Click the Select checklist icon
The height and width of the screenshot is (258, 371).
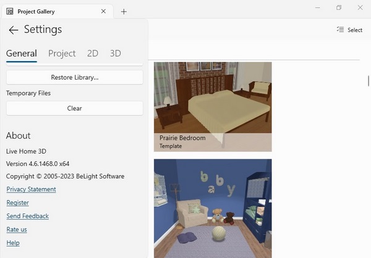(340, 30)
